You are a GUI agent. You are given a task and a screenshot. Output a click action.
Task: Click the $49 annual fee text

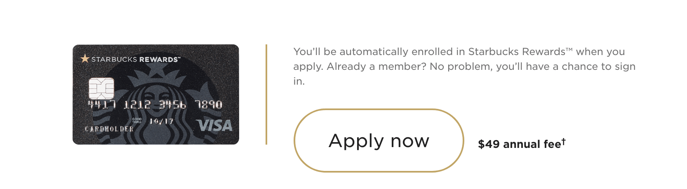click(519, 144)
